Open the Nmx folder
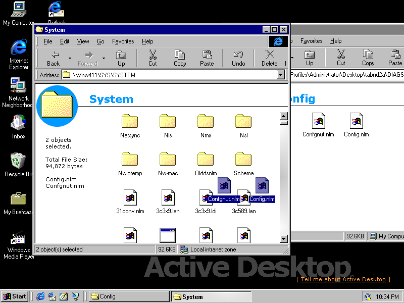This screenshot has height=303, width=404. 206,126
